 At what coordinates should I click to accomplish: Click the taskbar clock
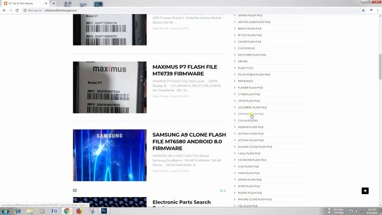(x=372, y=211)
